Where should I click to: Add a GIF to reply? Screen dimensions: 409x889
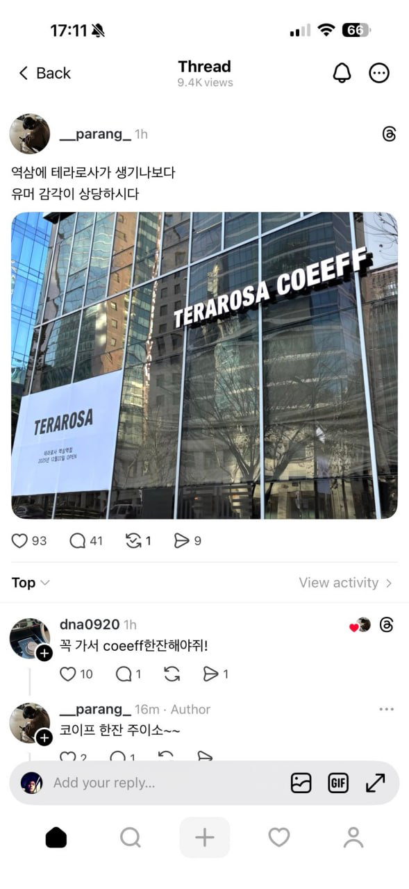tap(338, 783)
